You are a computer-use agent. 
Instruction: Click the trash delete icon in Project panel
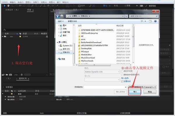click(22, 75)
